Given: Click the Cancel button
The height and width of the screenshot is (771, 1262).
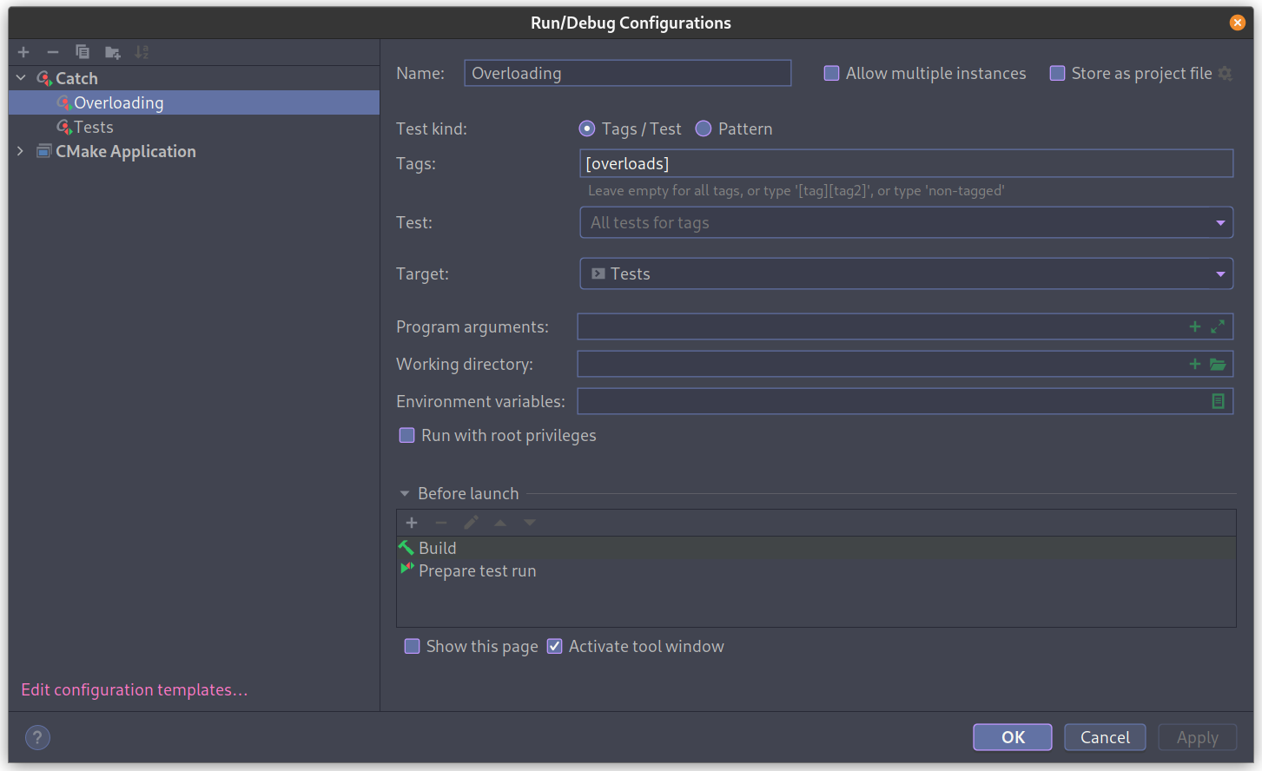Looking at the screenshot, I should [1105, 737].
